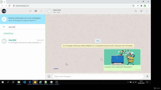Open the attach paperclip menu
This screenshot has width=161, height=90.
pyautogui.click(x=141, y=11)
